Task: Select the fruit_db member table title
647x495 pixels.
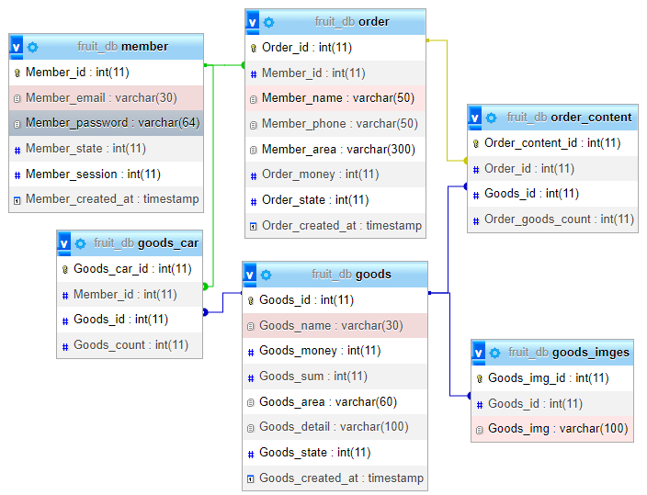Action: coord(122,47)
